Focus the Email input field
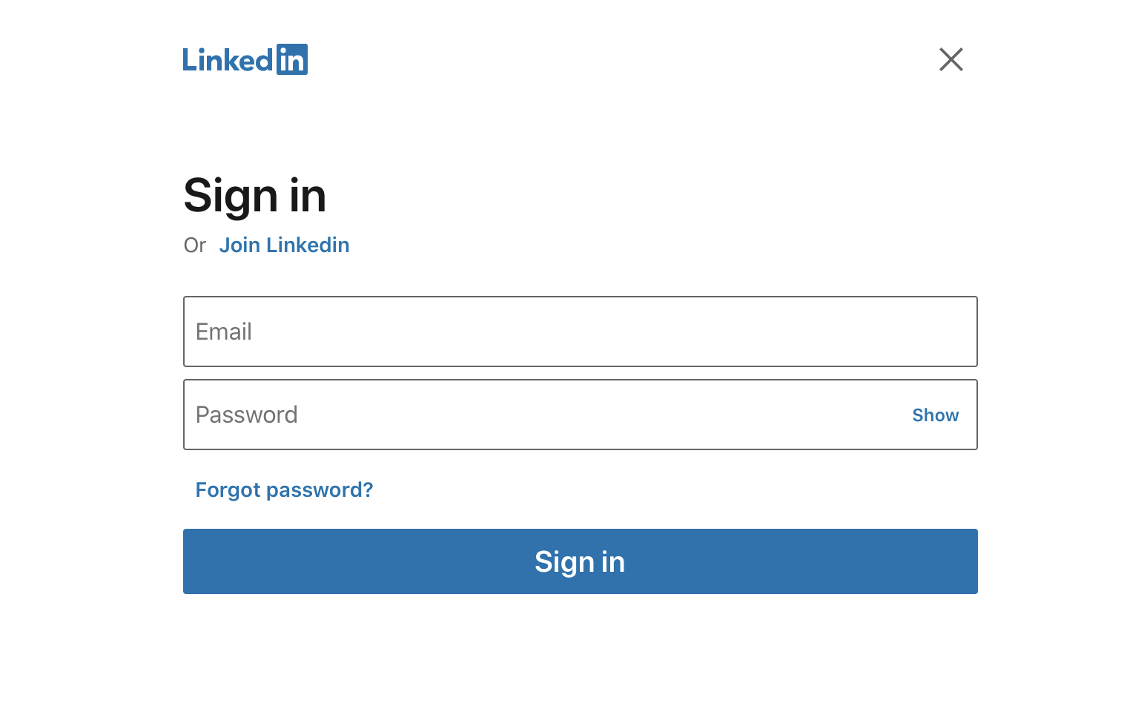 pyautogui.click(x=580, y=332)
